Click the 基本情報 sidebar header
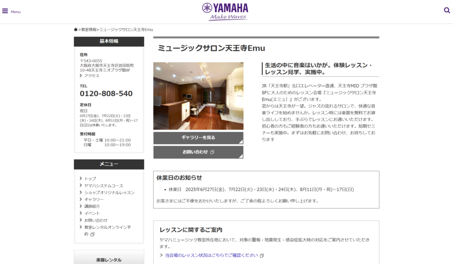This screenshot has height=264, width=453. coord(109,41)
